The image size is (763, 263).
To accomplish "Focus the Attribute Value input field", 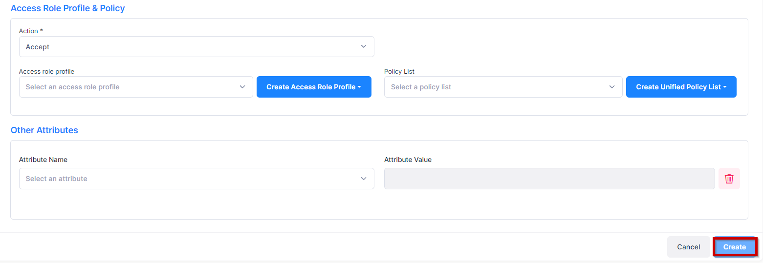I will [549, 179].
